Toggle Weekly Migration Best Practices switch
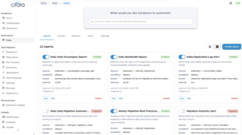The width and height of the screenshot is (242, 135). pos(114,111)
